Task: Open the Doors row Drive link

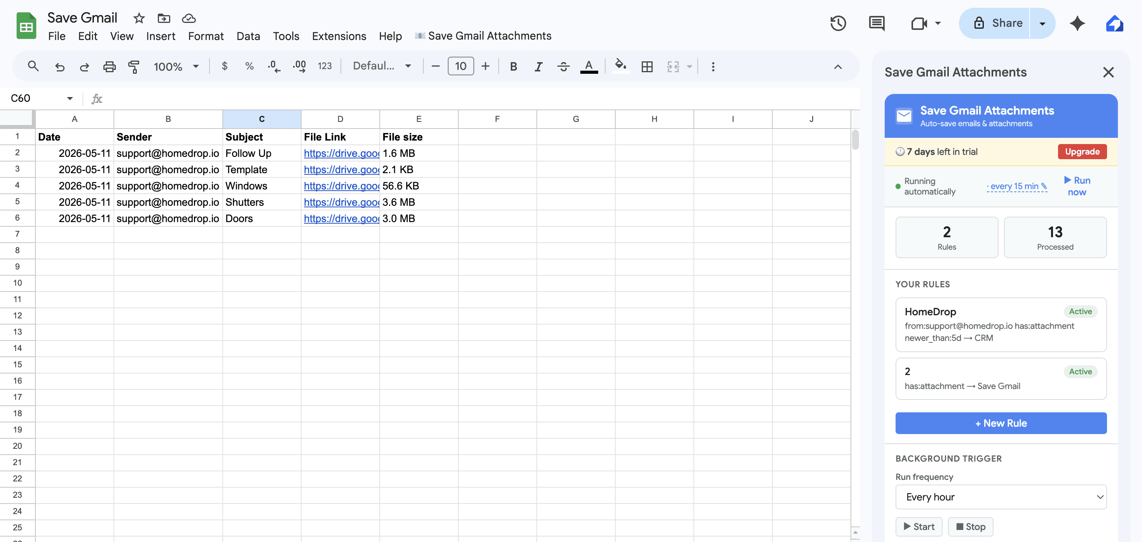Action: click(x=341, y=218)
